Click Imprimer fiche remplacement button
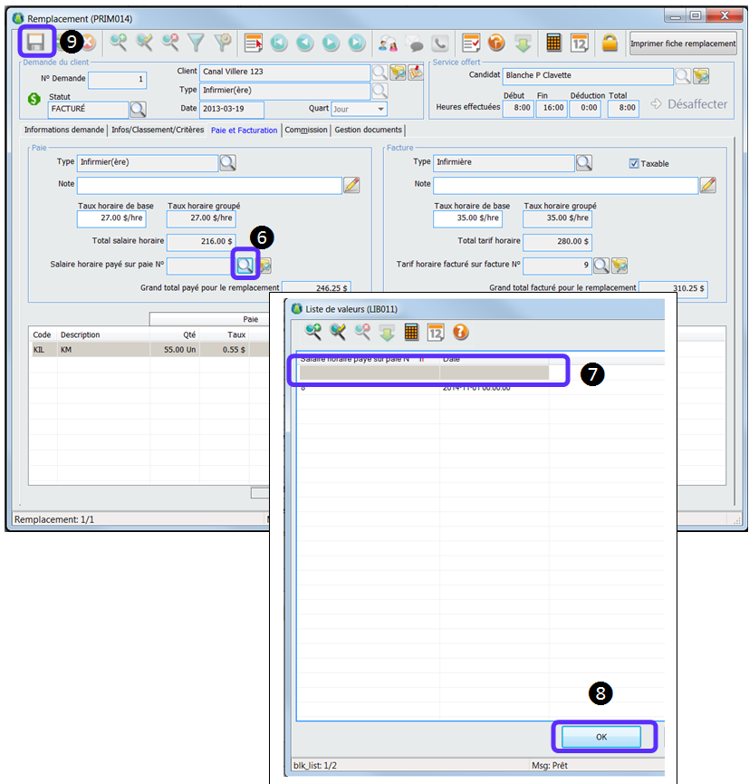Viewport: 749px width, 784px height. pos(684,44)
